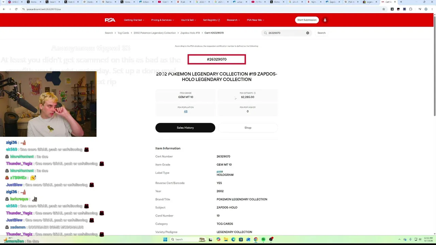Expand the Vault & Sell menu

coord(188,20)
